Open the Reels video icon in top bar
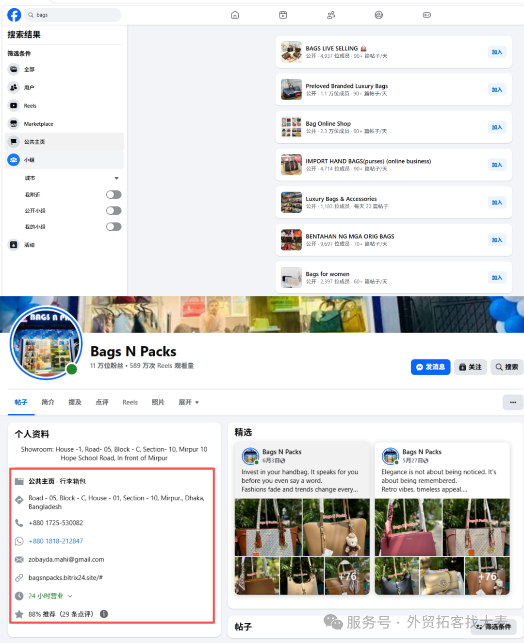 coord(283,15)
